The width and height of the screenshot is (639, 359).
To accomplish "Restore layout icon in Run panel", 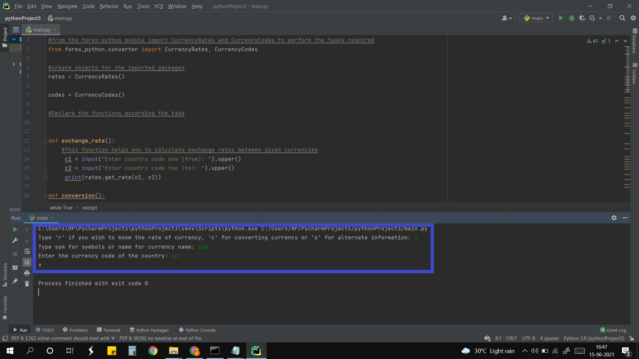I will point(15,268).
